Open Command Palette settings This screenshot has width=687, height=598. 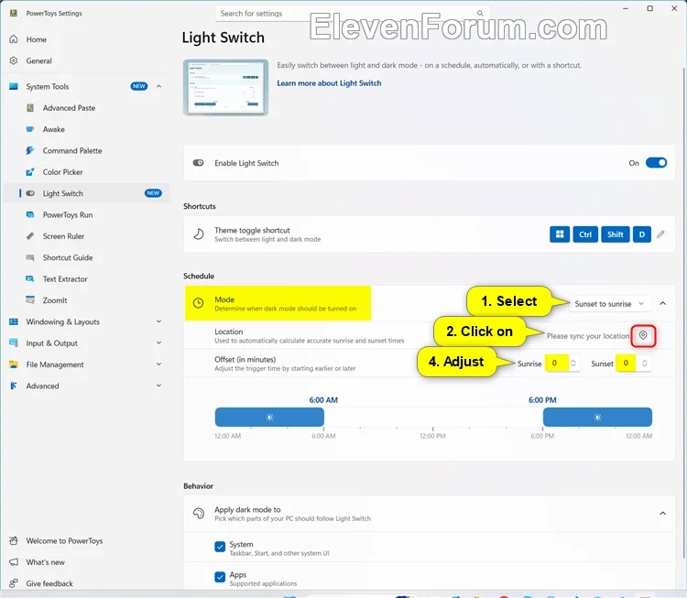coord(72,151)
